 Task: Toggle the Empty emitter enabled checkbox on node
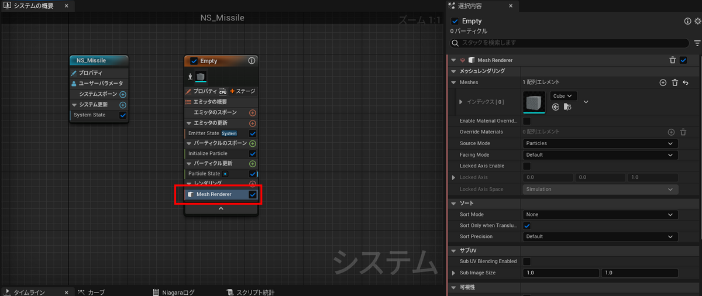(194, 61)
